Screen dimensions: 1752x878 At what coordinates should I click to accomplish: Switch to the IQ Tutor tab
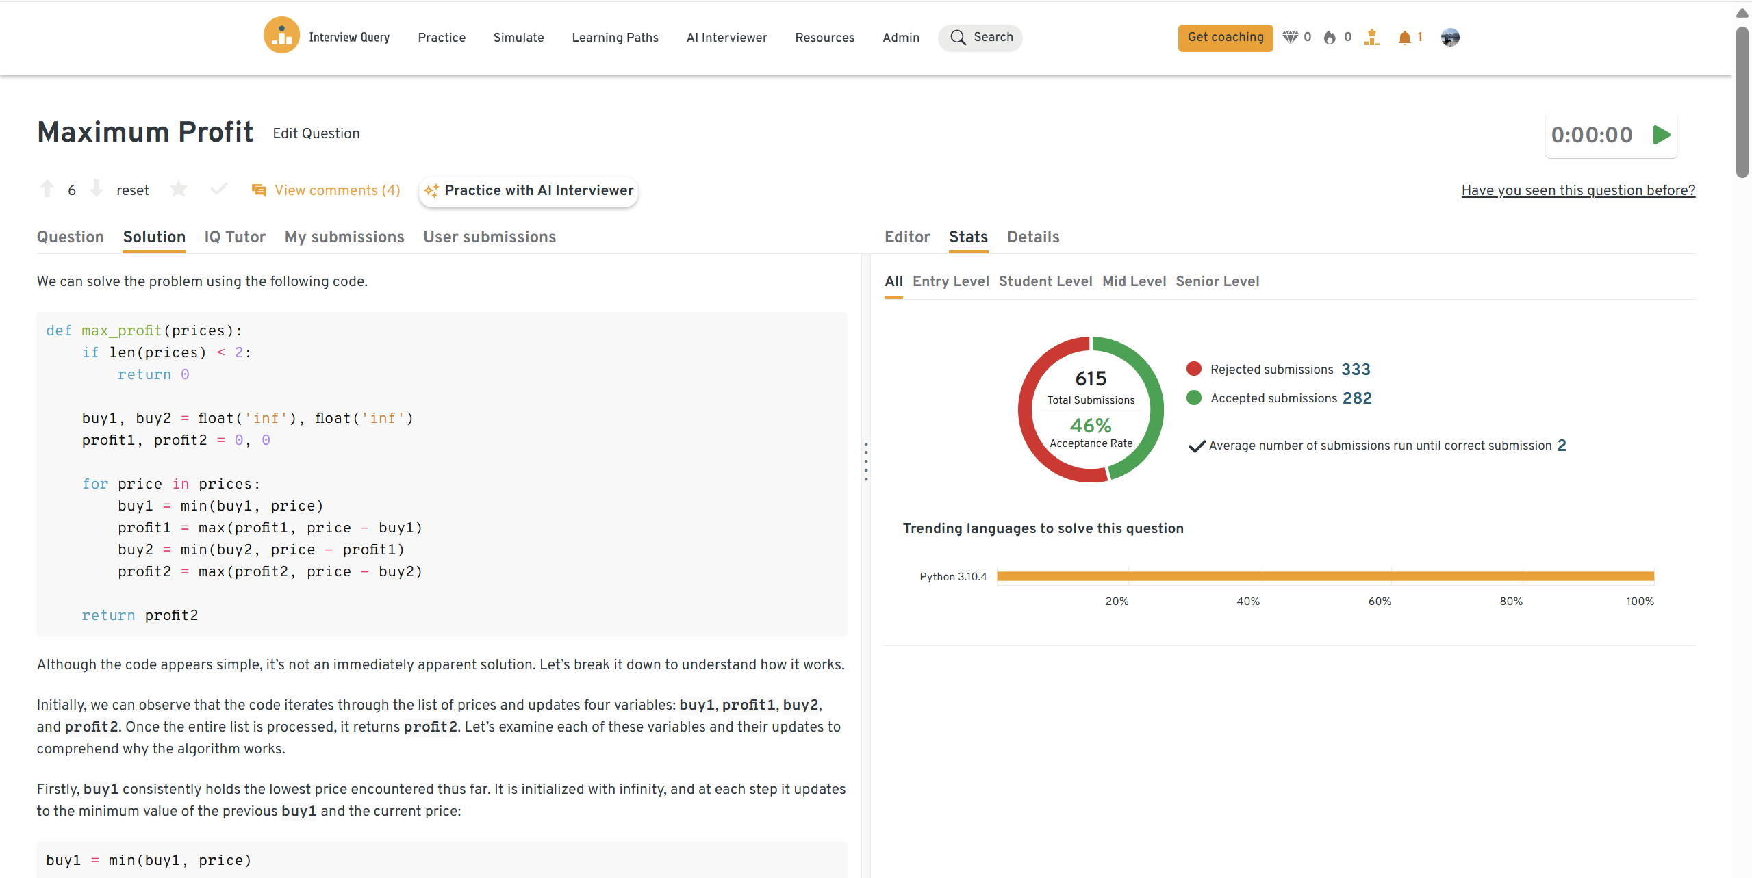[235, 237]
